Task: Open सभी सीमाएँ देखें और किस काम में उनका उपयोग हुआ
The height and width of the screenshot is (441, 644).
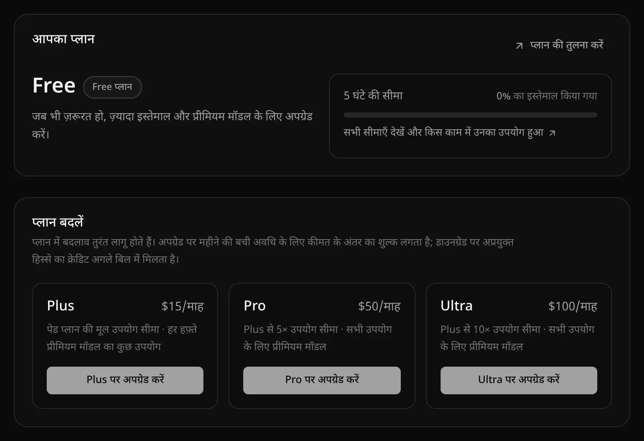Action: coord(450,132)
